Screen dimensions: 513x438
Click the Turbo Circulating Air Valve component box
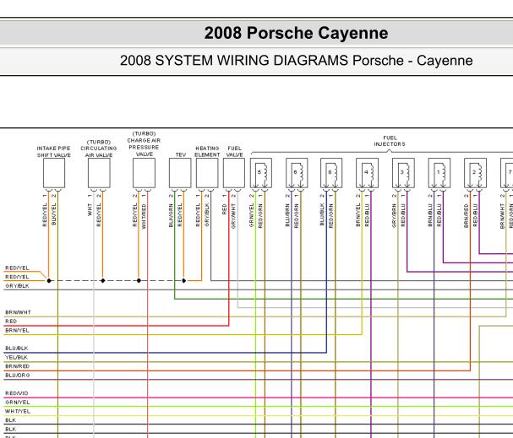[x=99, y=173]
